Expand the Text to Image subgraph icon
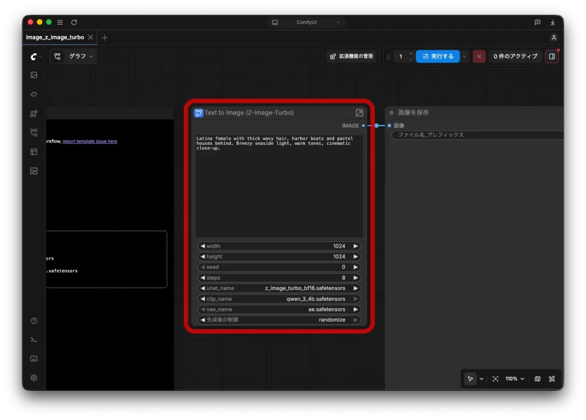 [359, 113]
